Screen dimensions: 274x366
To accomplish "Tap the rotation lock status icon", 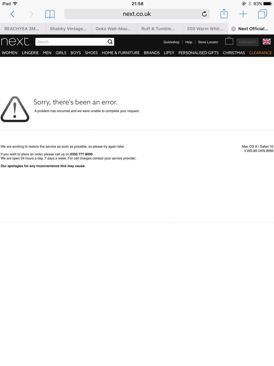I will point(244,4).
